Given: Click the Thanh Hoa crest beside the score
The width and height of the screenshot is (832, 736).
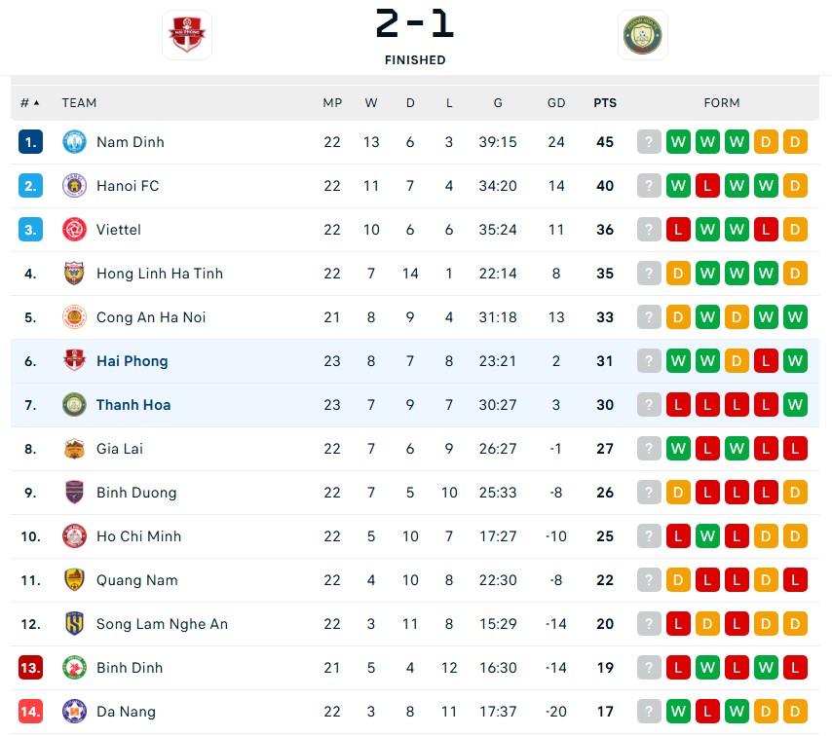Looking at the screenshot, I should [643, 35].
